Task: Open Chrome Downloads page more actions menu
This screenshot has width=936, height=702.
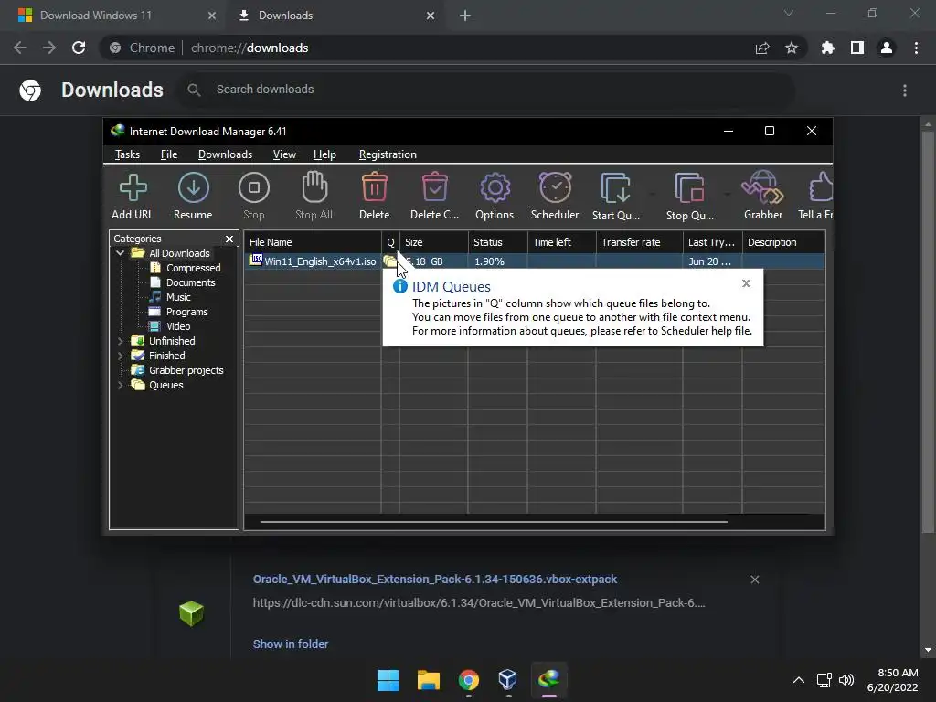Action: point(905,90)
